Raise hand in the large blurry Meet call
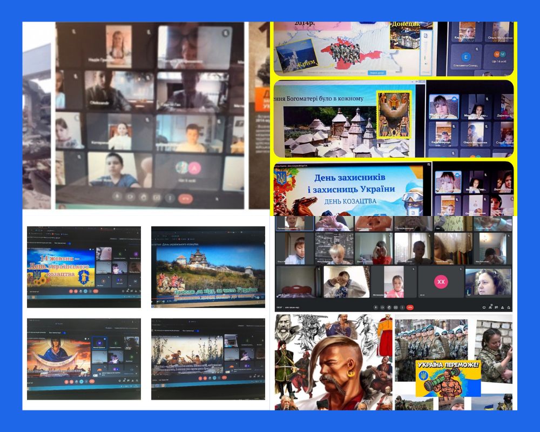Screen dimensions: 540x432 coord(144,197)
